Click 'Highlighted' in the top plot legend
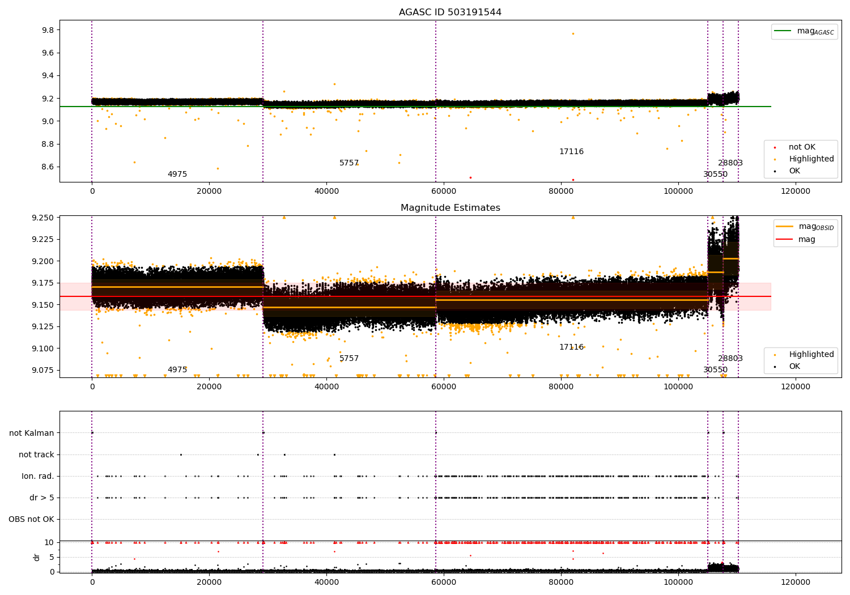850x595 pixels. pyautogui.click(x=811, y=159)
